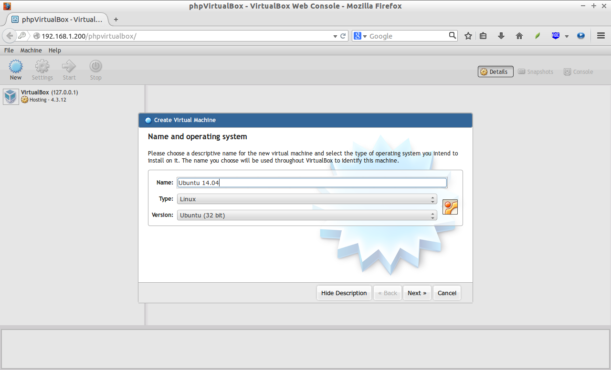The height and width of the screenshot is (370, 611).
Task: Bookmark this page with the star icon
Action: tap(468, 36)
